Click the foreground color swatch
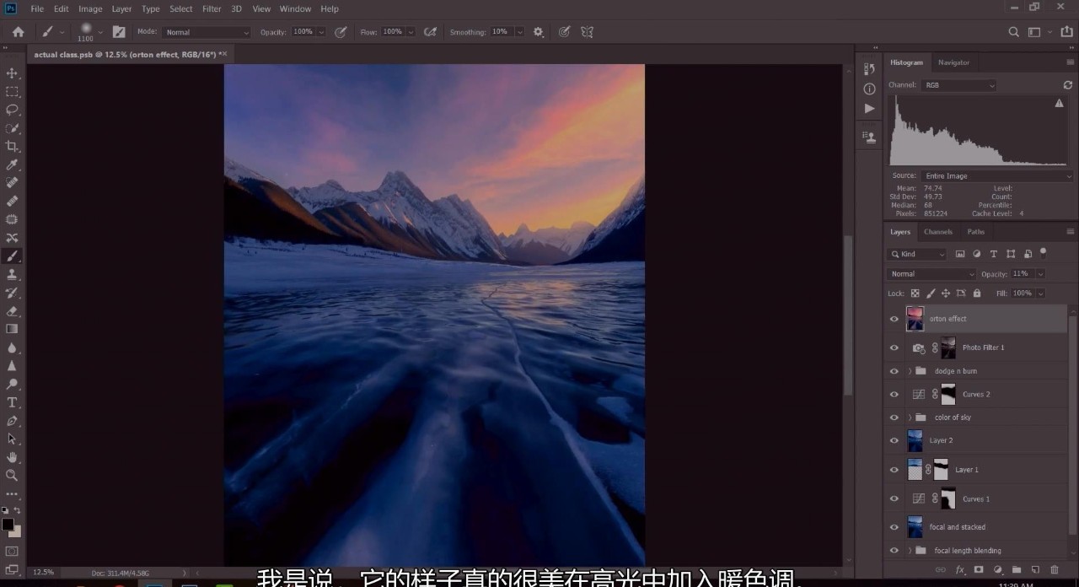This screenshot has width=1079, height=587. coord(8,525)
